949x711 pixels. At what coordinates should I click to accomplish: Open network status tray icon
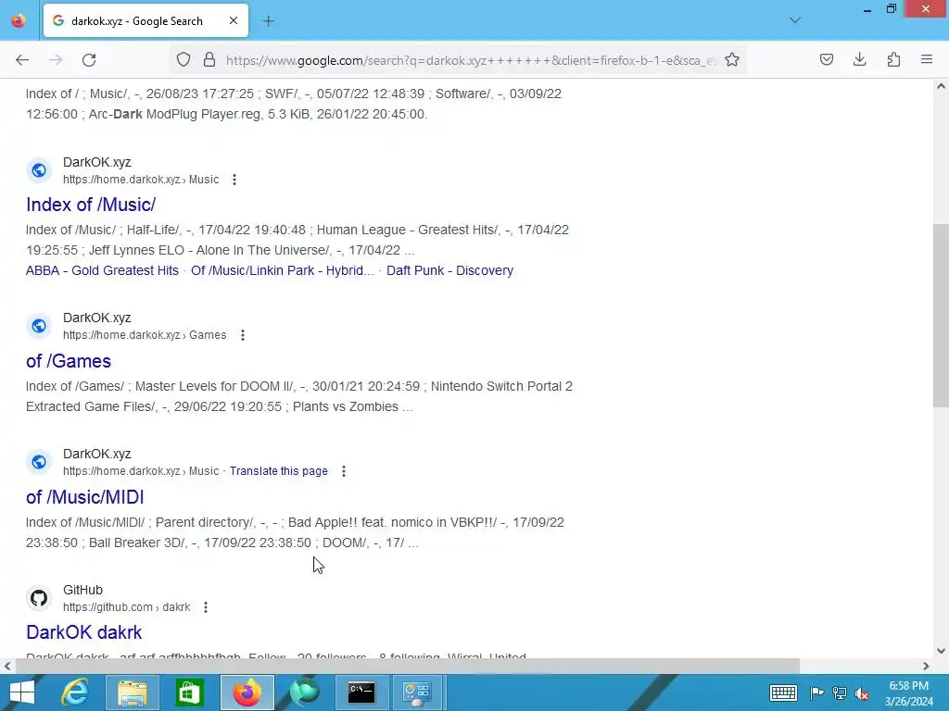pos(840,692)
